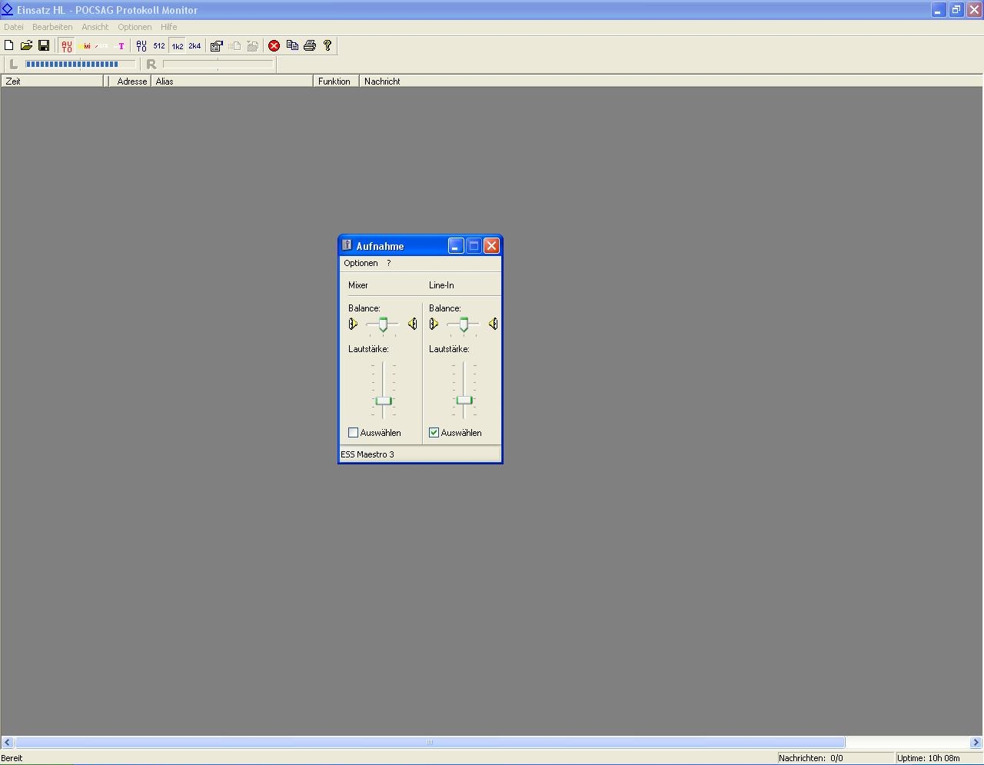Click the New file icon
The image size is (984, 765).
[x=9, y=46]
